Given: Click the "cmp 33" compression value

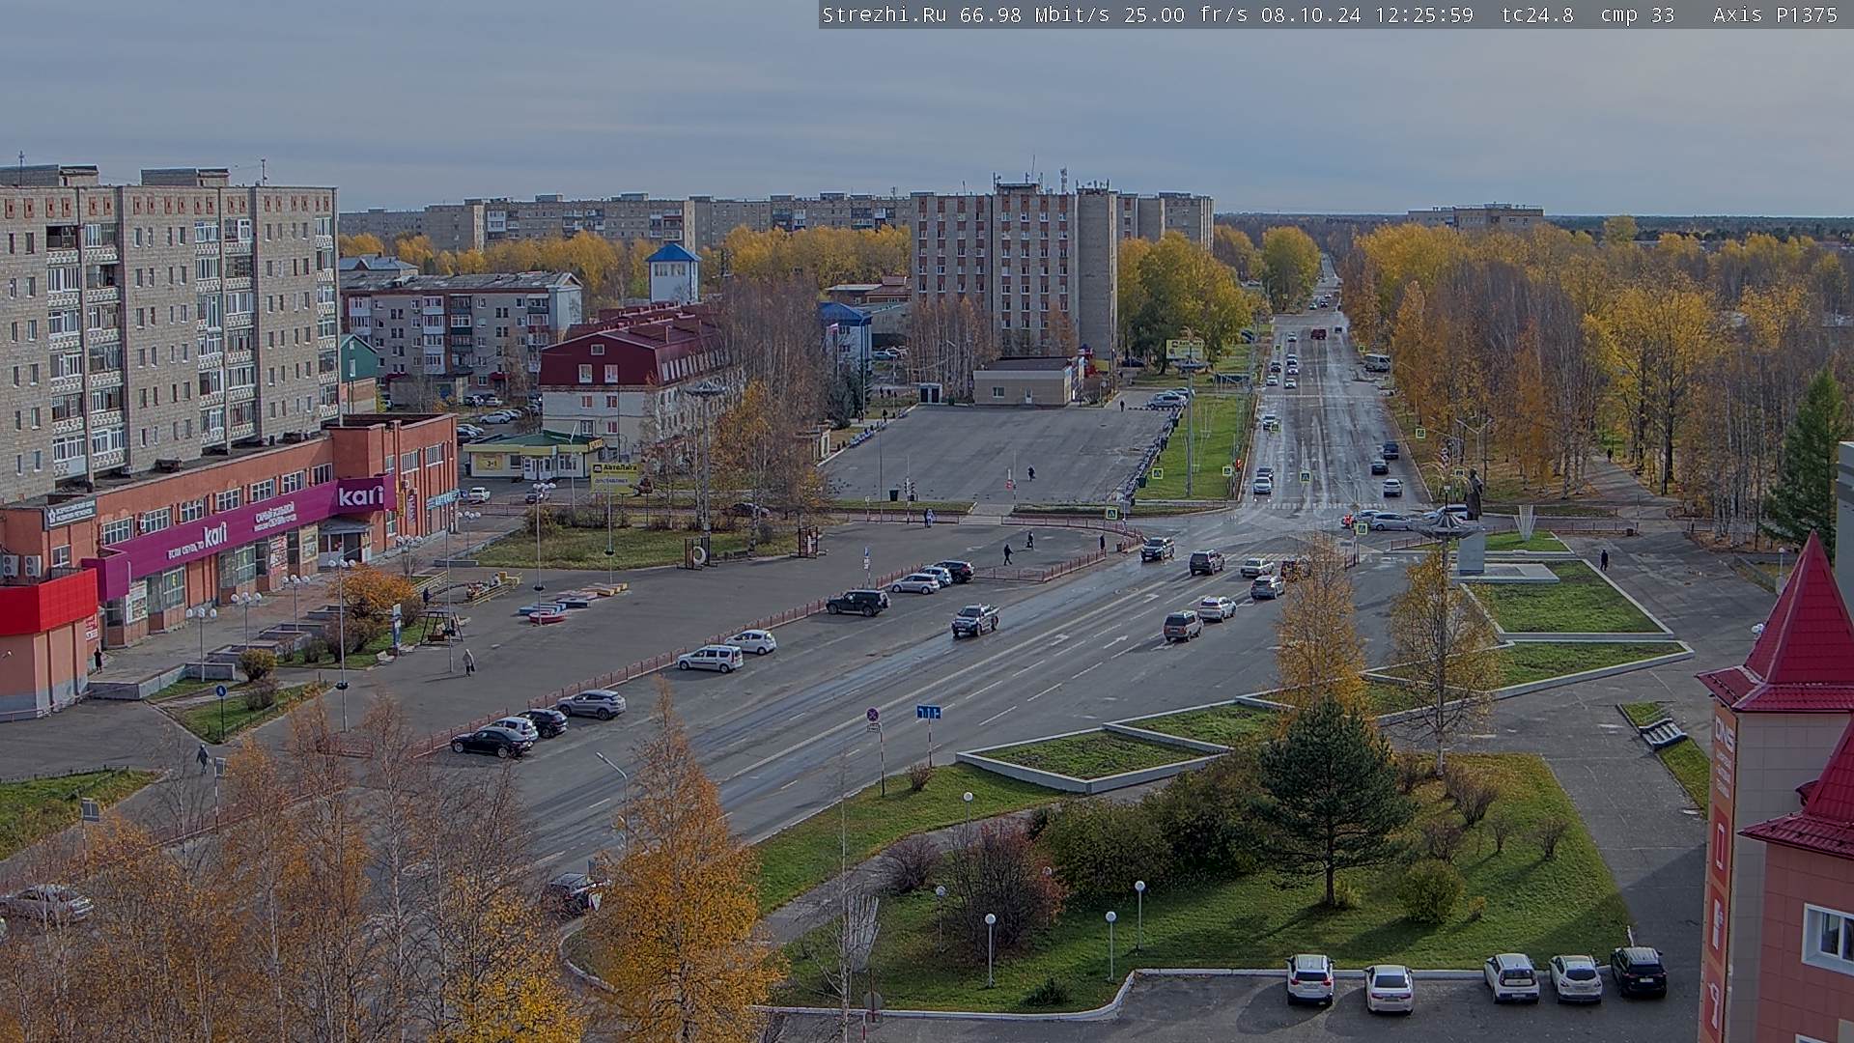Looking at the screenshot, I should click(1638, 14).
